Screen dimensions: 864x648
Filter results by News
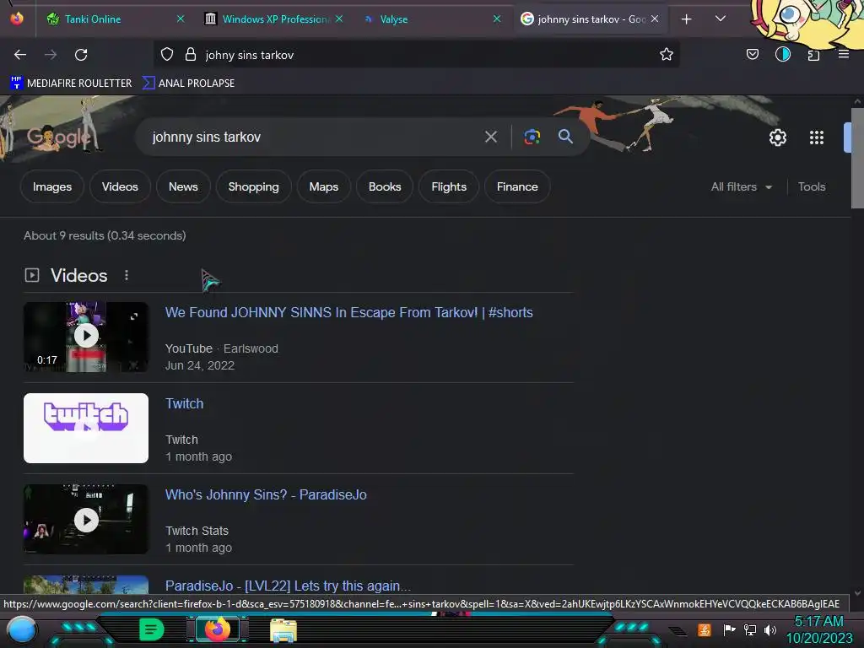[x=183, y=186]
